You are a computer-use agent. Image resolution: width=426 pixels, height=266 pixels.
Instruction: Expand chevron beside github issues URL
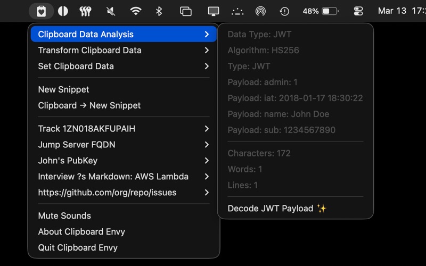207,193
